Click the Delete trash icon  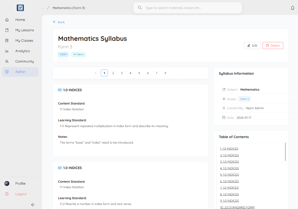point(268,45)
